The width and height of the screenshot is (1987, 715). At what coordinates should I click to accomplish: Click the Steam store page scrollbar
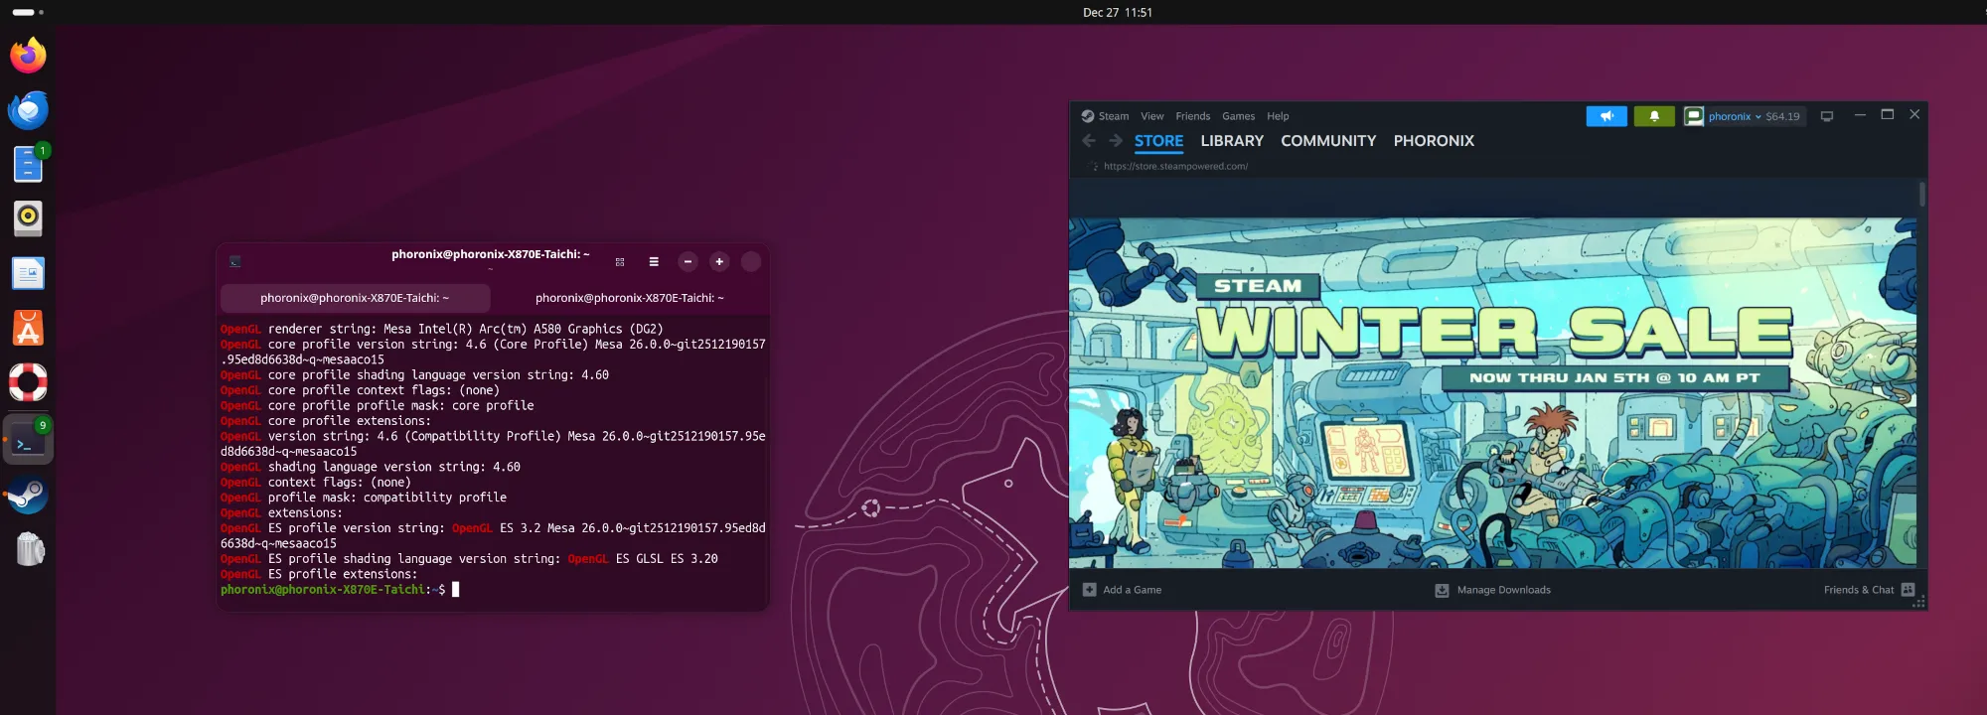(x=1922, y=195)
